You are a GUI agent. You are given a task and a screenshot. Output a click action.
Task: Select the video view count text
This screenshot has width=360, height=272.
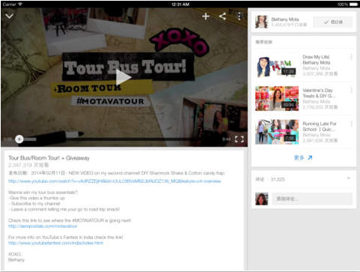point(28,165)
